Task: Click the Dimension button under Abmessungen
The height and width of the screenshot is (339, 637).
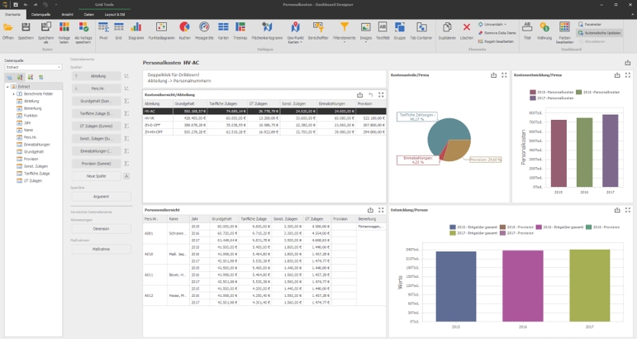Action: point(101,228)
